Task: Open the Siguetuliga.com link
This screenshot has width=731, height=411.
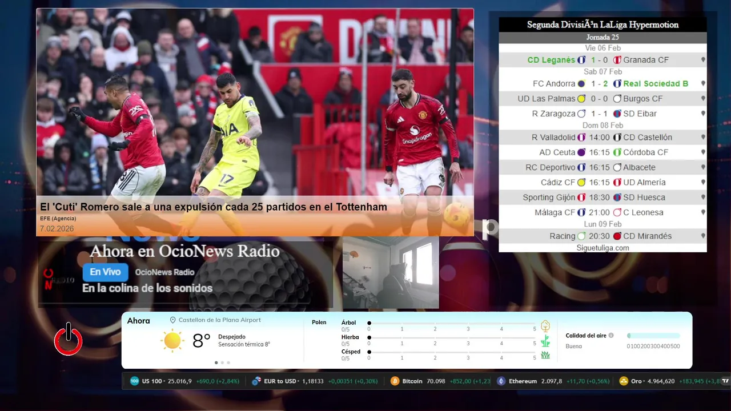Action: point(603,248)
